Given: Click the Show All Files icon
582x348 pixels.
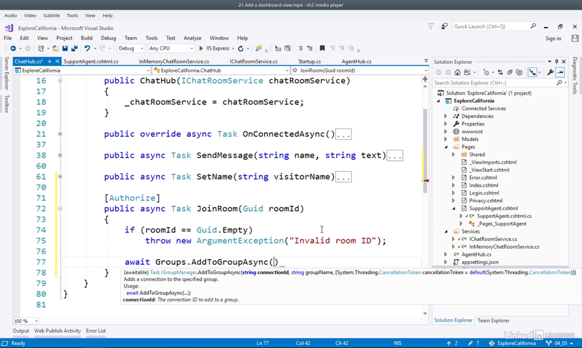Looking at the screenshot, I should coord(519,72).
